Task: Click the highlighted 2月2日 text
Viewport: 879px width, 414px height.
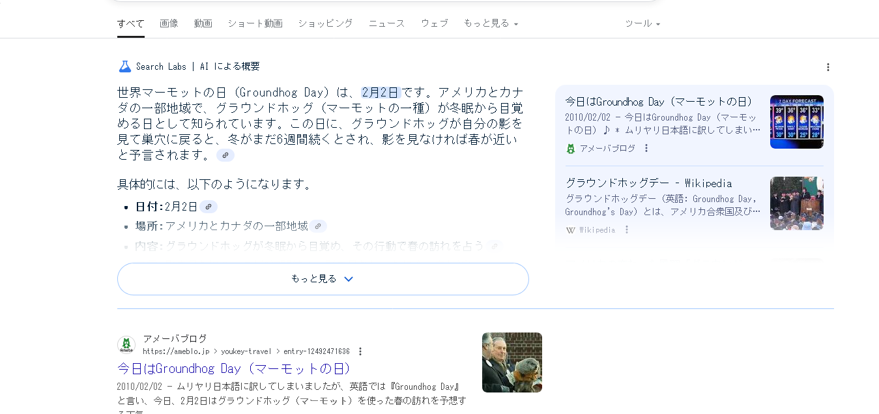Action: tap(381, 93)
